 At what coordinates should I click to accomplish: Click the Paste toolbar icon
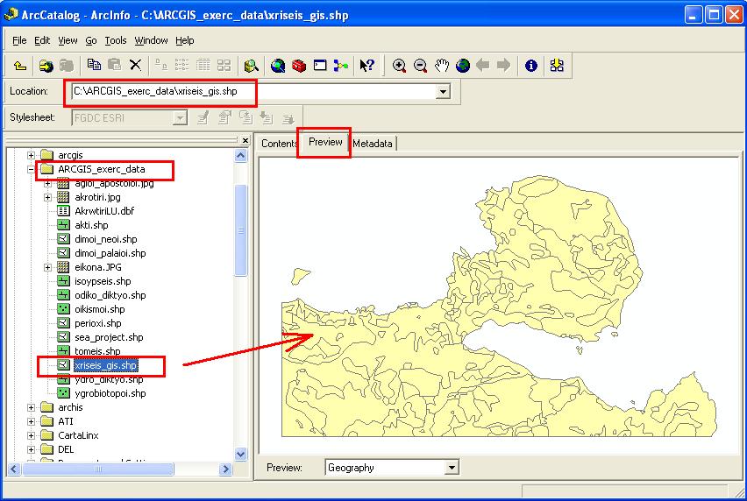click(114, 65)
